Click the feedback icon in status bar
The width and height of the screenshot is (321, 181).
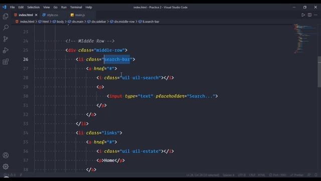(309, 175)
